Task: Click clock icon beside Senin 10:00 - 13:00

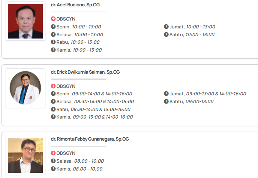Action: click(x=53, y=27)
